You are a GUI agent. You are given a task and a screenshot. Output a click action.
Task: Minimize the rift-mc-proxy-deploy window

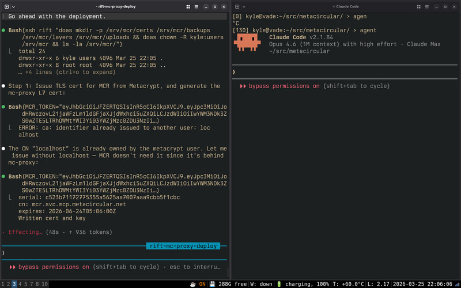[206, 6]
